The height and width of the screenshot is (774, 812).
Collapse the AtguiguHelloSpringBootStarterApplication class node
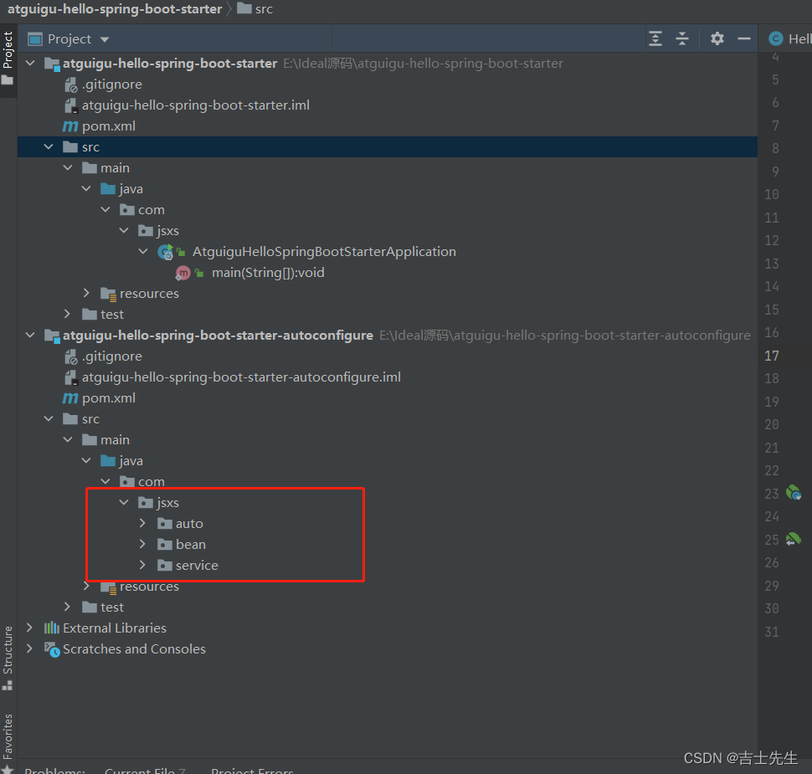tap(143, 252)
